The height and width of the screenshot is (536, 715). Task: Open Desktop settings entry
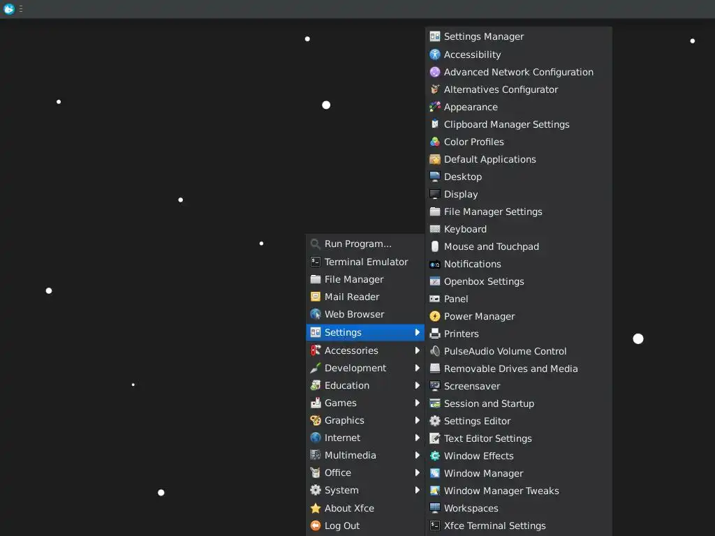(519, 177)
